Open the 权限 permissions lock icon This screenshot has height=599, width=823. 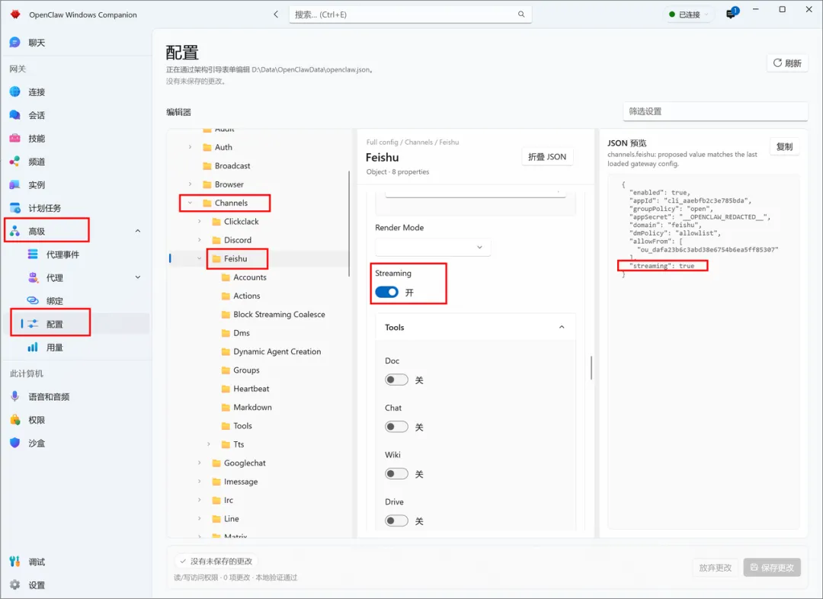click(14, 419)
